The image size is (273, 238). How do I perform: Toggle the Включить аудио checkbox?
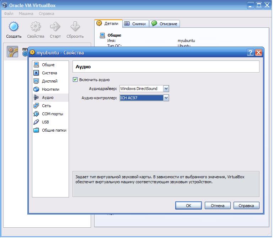tap(75, 80)
